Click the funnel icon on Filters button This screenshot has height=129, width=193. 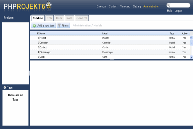(59, 25)
